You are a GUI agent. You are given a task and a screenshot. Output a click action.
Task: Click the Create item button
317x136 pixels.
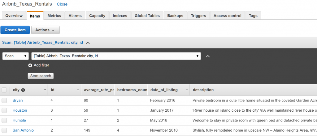(x=15, y=30)
